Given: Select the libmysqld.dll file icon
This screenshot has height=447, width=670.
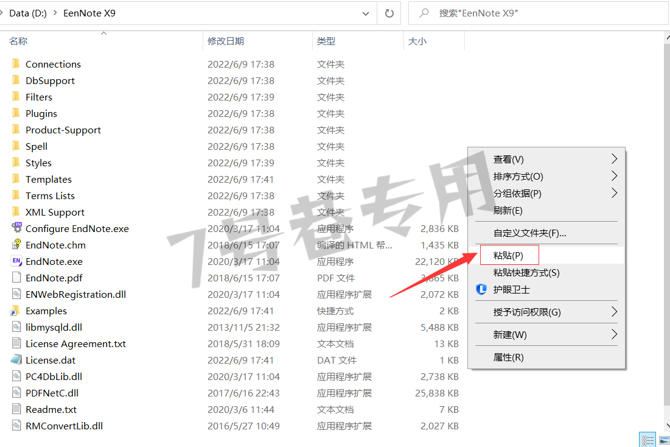Looking at the screenshot, I should coord(16,327).
